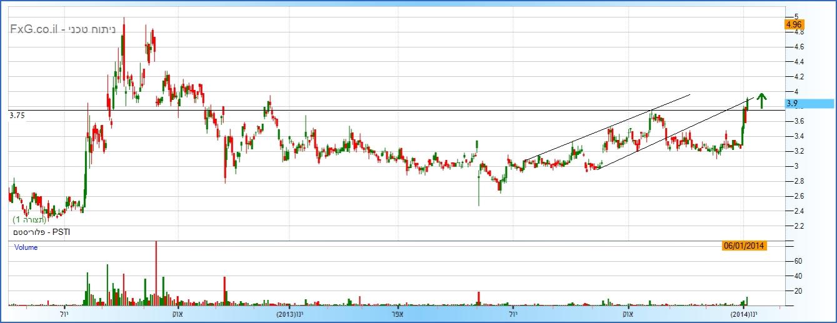Screen dimensions: 837x323
Task: Click the orange 06/01/2014 date label
Action: point(744,246)
